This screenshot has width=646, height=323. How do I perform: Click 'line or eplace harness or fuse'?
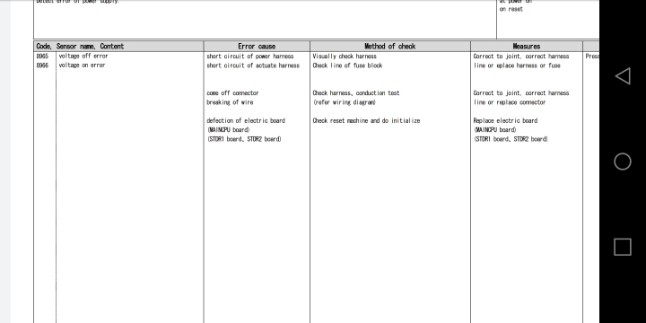pos(517,65)
